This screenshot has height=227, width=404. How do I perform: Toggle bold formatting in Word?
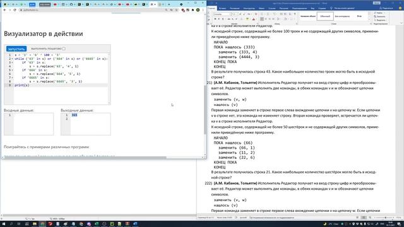[x=215, y=19]
